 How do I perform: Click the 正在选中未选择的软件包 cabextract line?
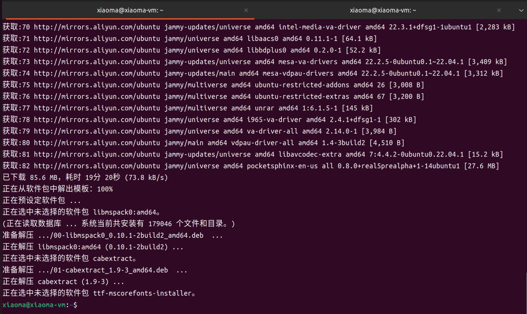point(70,259)
